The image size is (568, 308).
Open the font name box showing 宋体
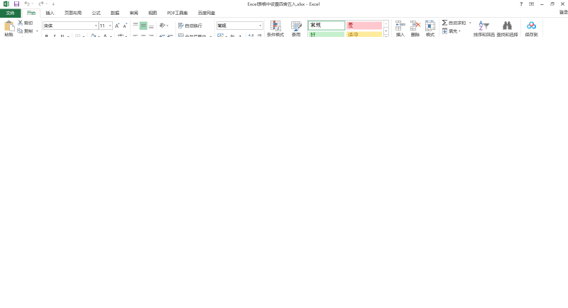coord(70,26)
